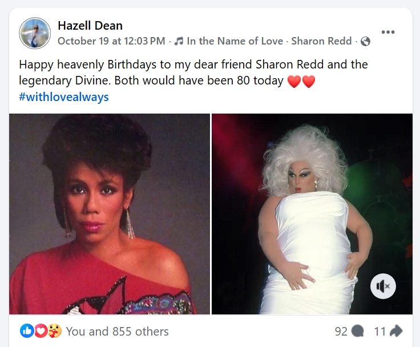Click the music note icon
The height and width of the screenshot is (347, 420).
179,41
